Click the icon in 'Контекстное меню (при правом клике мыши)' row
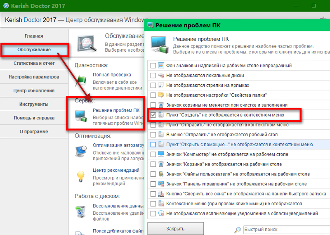This screenshot has width=330, height=235. pos(161,203)
